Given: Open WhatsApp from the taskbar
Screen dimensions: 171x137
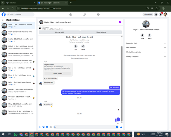Looking at the screenshot, I should (16, 134).
